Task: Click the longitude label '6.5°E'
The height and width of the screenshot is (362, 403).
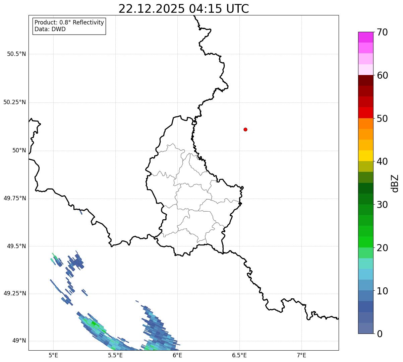Action: coord(239,355)
